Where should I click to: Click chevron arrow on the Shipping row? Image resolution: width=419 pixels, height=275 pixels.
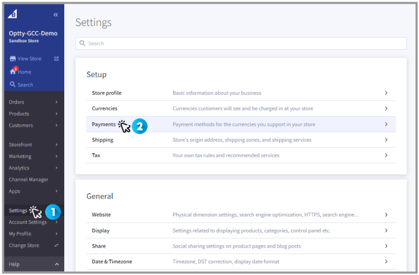[386, 140]
